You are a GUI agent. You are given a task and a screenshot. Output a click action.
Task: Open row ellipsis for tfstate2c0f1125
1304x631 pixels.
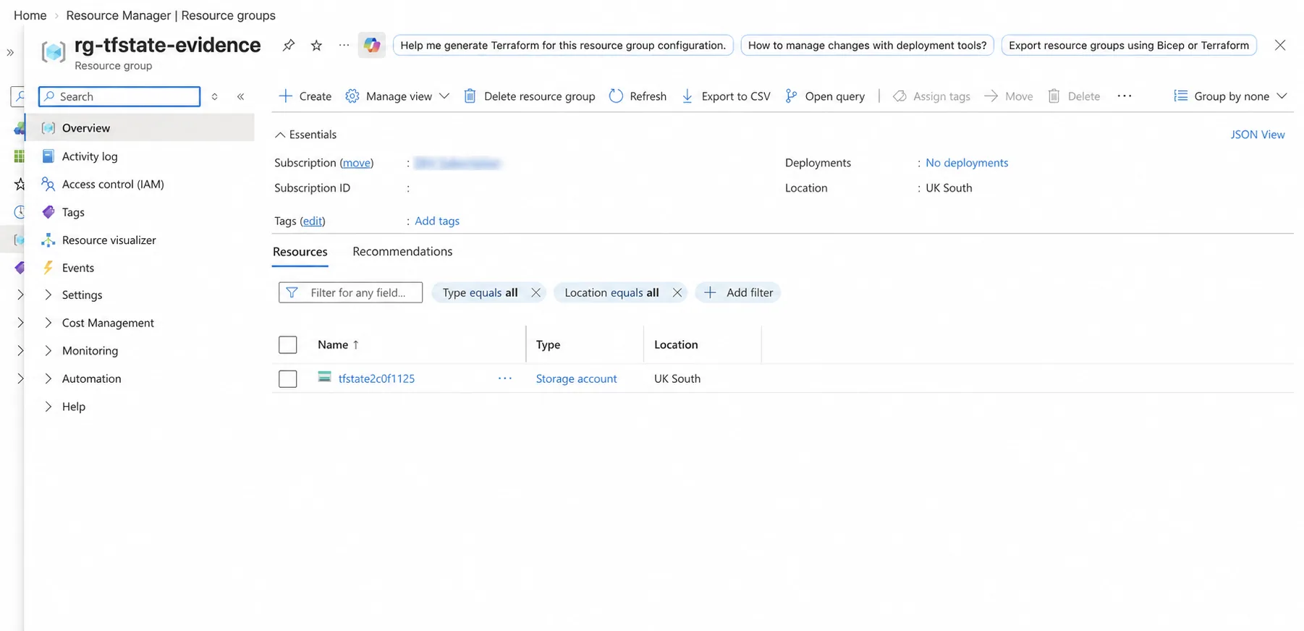505,378
